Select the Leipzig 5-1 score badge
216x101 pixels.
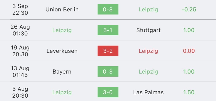108,30
